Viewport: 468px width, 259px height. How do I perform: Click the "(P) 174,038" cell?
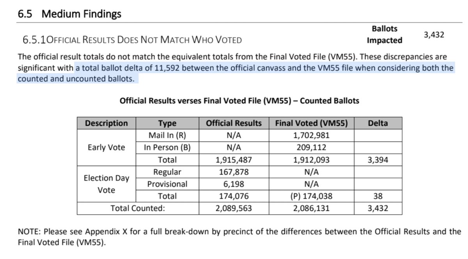(x=311, y=196)
